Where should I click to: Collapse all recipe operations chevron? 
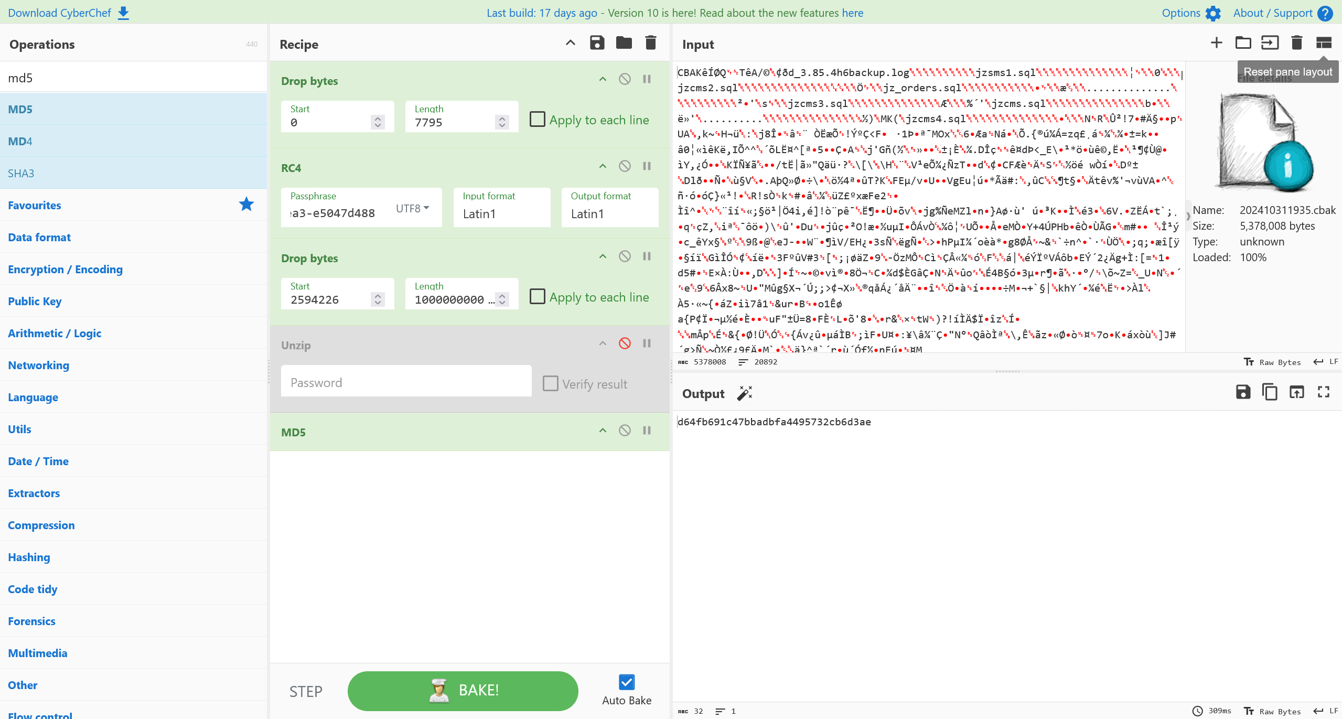[570, 43]
